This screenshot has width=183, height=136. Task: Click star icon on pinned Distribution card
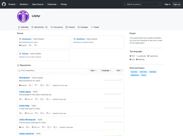pyautogui.click(x=30, y=45)
